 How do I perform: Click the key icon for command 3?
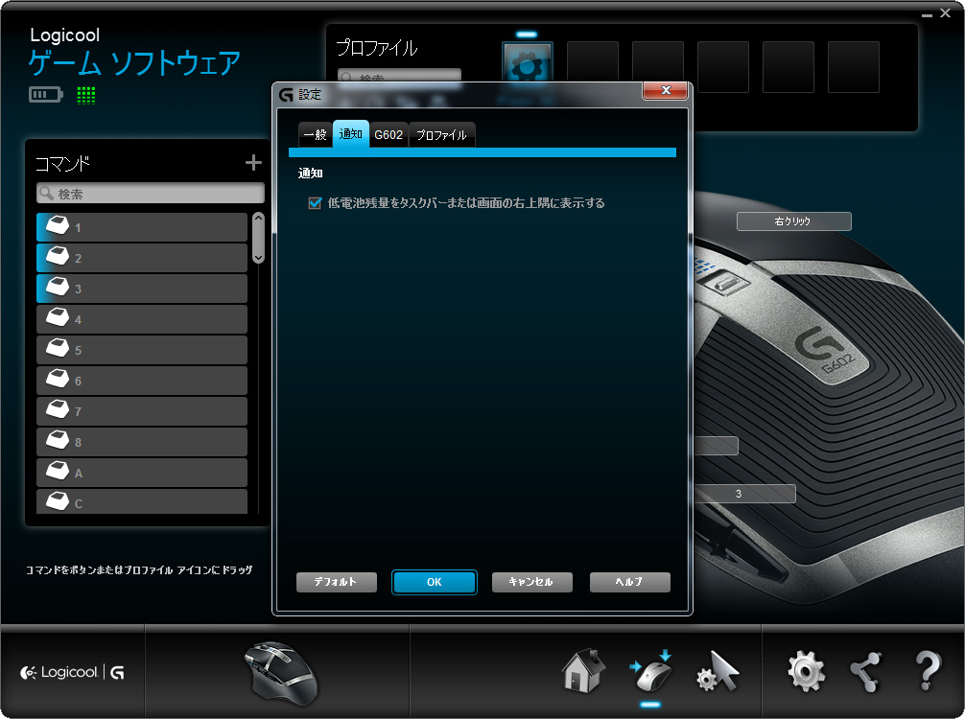(58, 288)
